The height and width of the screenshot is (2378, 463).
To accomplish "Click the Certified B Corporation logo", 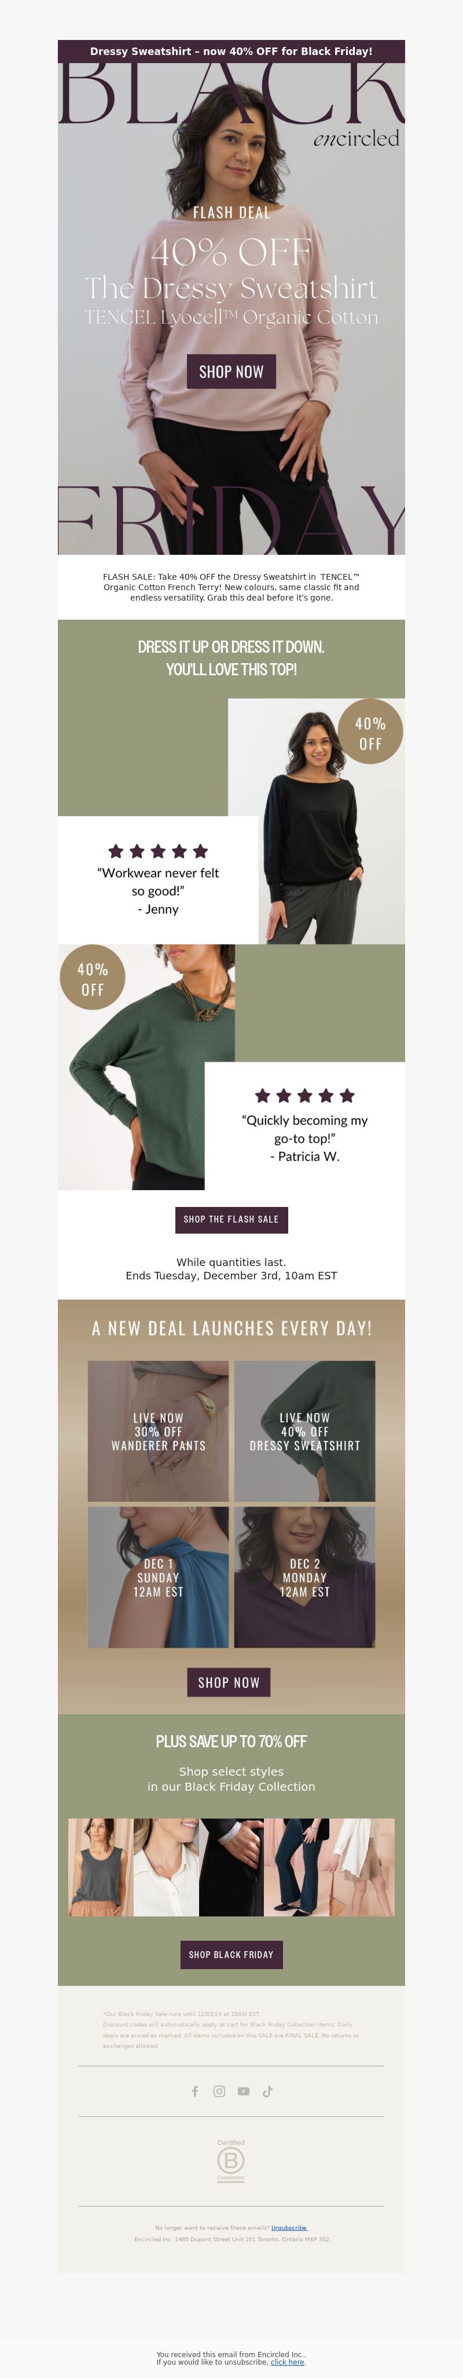I will 230,2160.
